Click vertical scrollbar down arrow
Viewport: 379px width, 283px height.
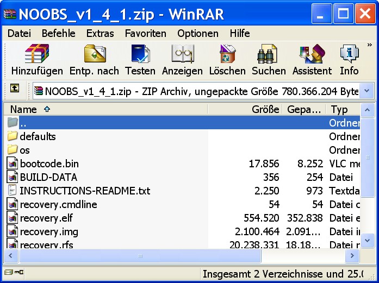368,240
